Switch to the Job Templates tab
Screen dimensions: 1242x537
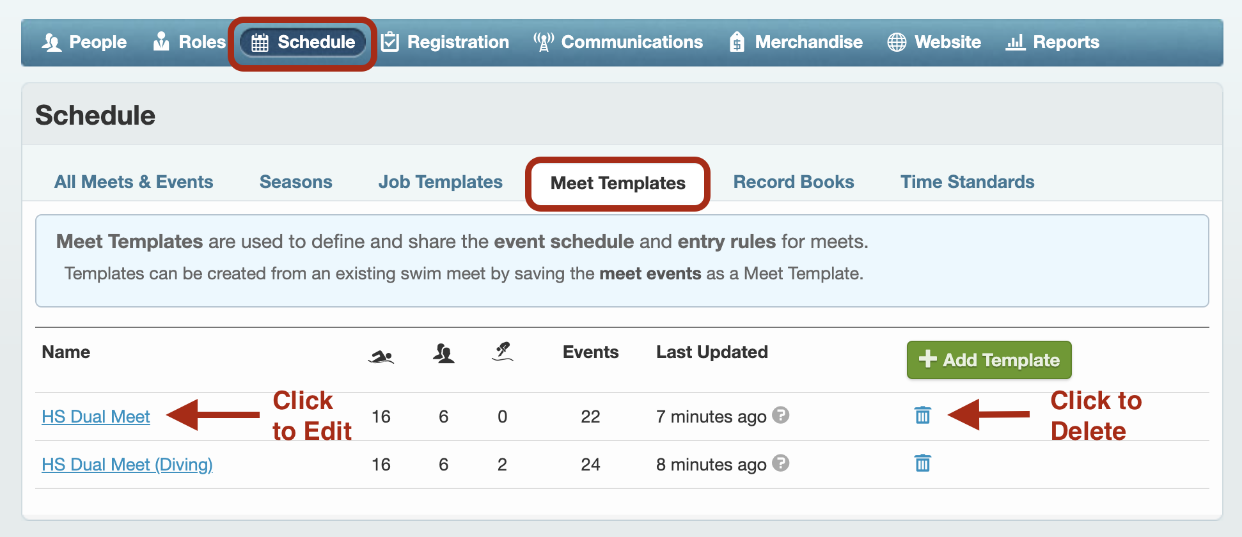tap(440, 182)
